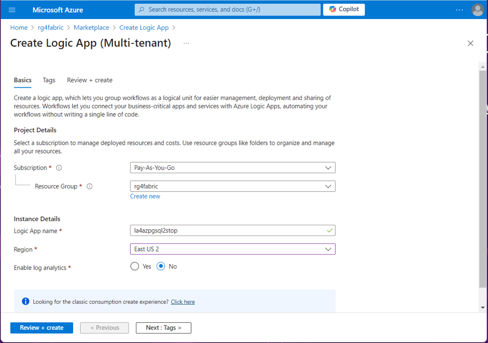This screenshot has height=343, width=488.
Task: Click the user account avatar
Action: 478,9
